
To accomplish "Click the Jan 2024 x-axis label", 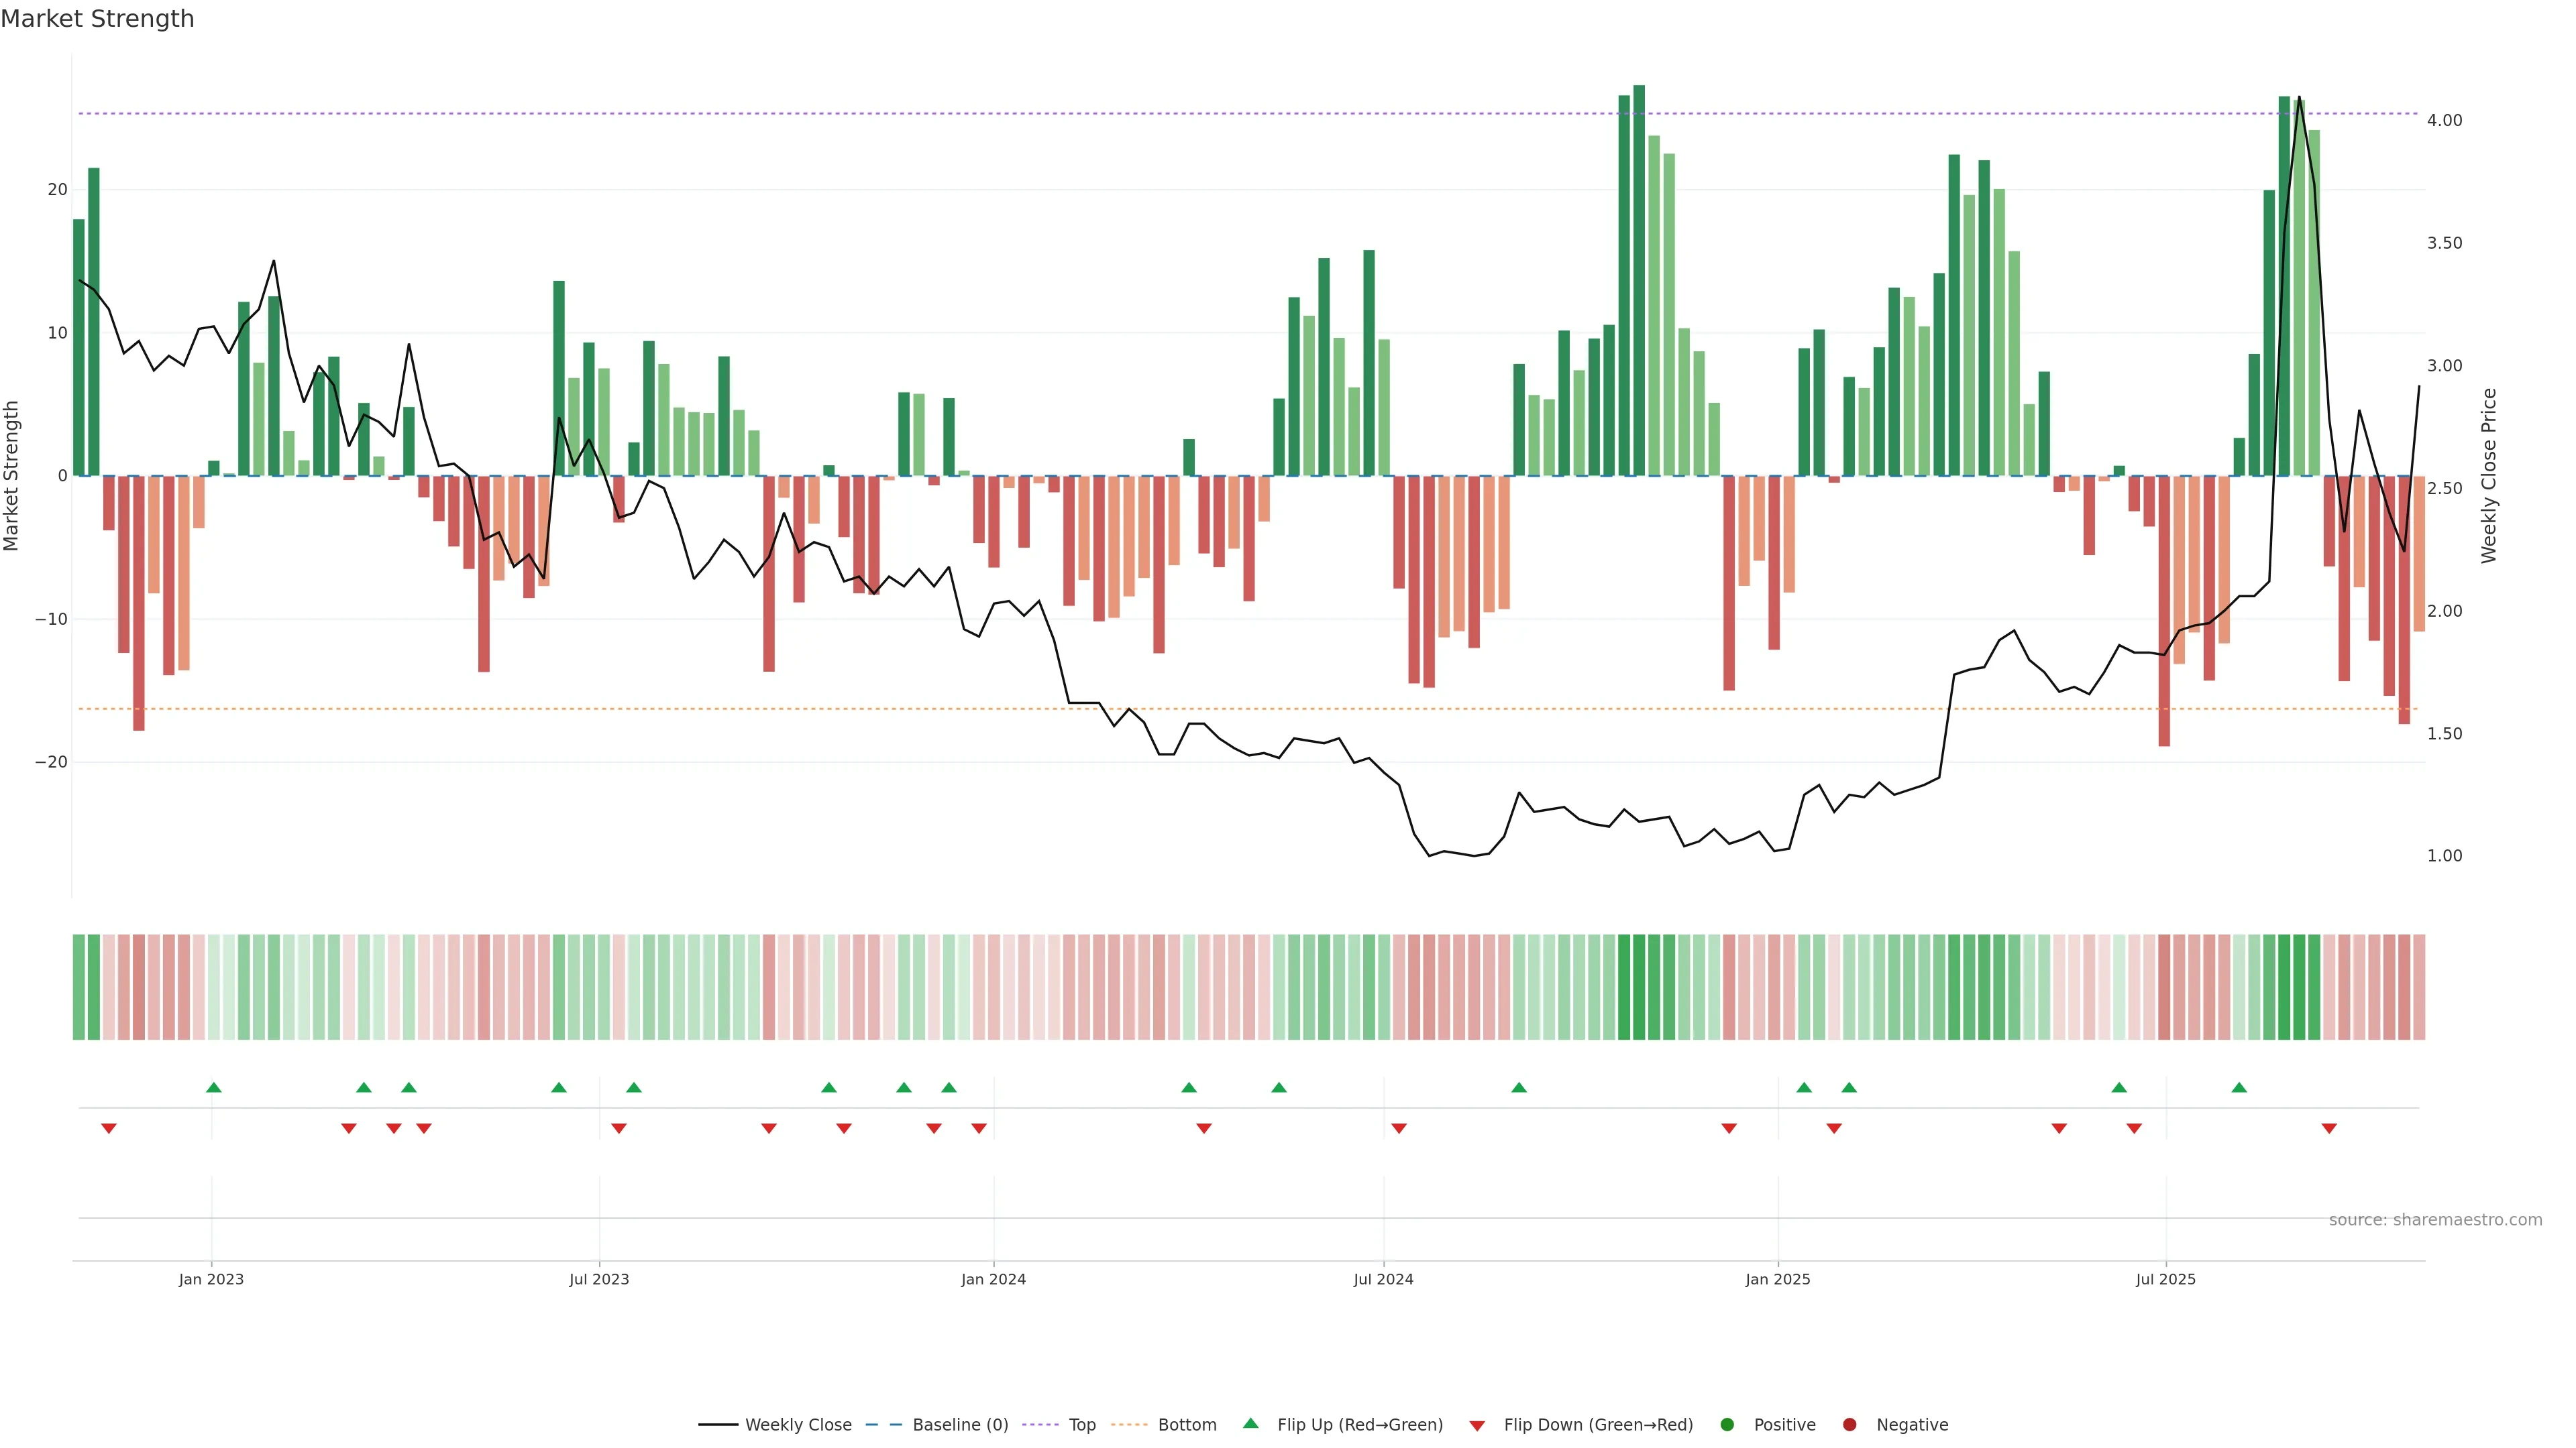I will click(993, 1279).
